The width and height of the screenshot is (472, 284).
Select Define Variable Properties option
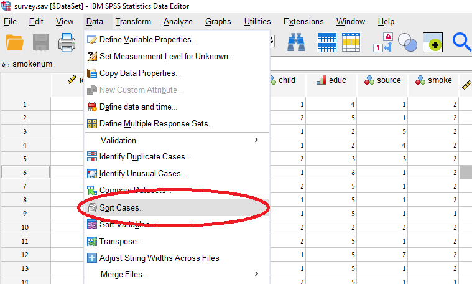click(x=148, y=40)
